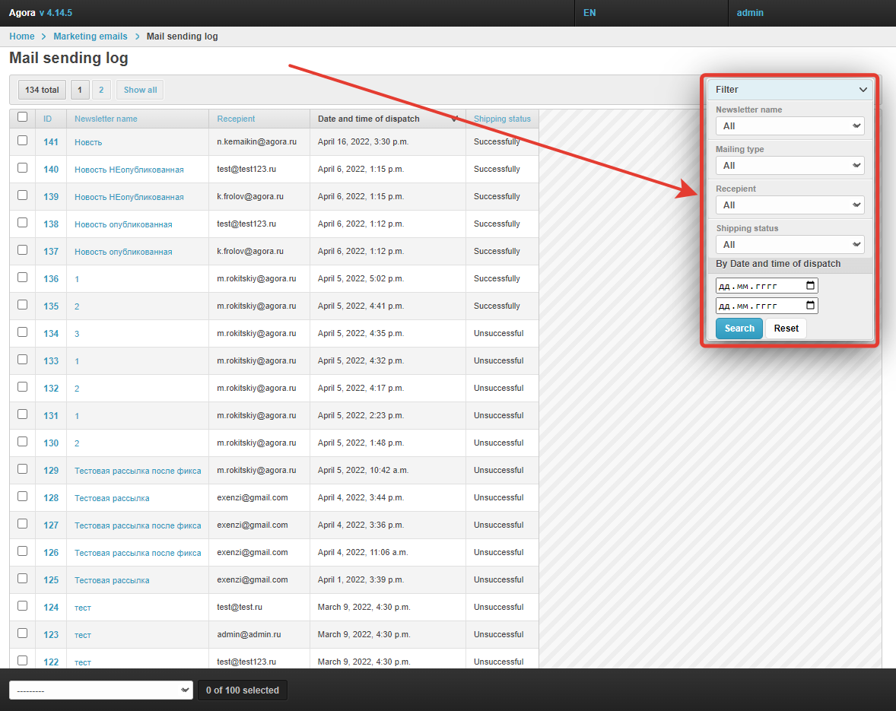
Task: Go to page 2 of the log
Action: coord(101,90)
